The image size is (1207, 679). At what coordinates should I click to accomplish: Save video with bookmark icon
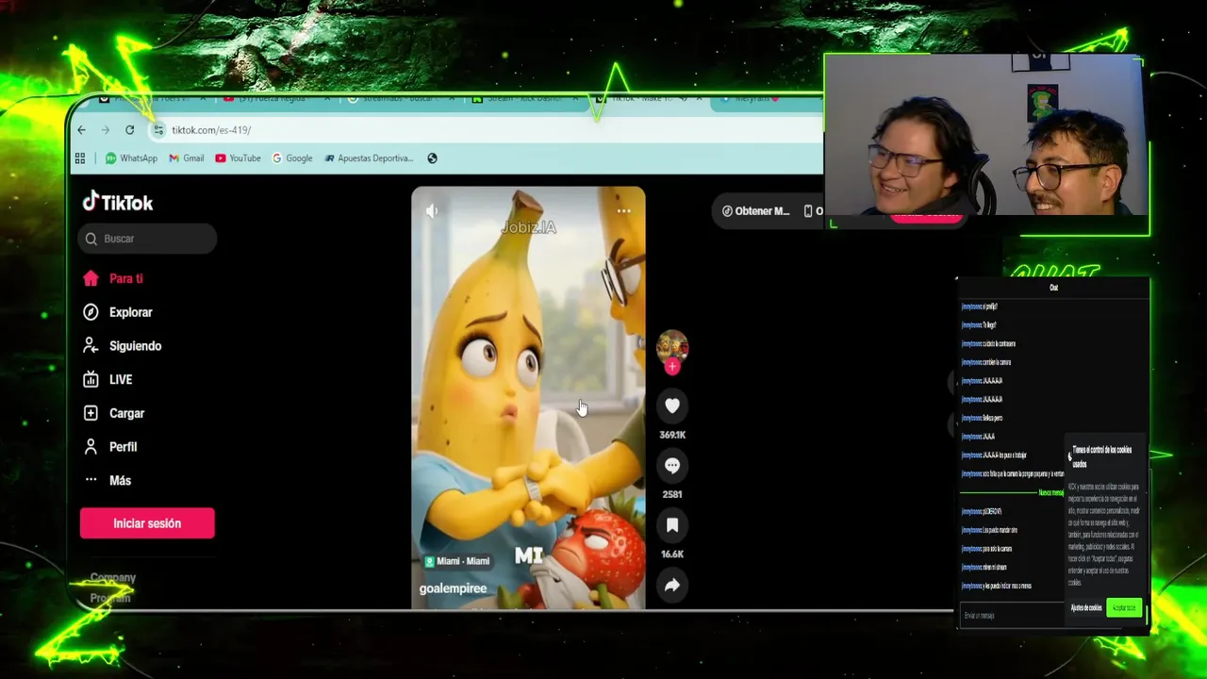point(672,525)
